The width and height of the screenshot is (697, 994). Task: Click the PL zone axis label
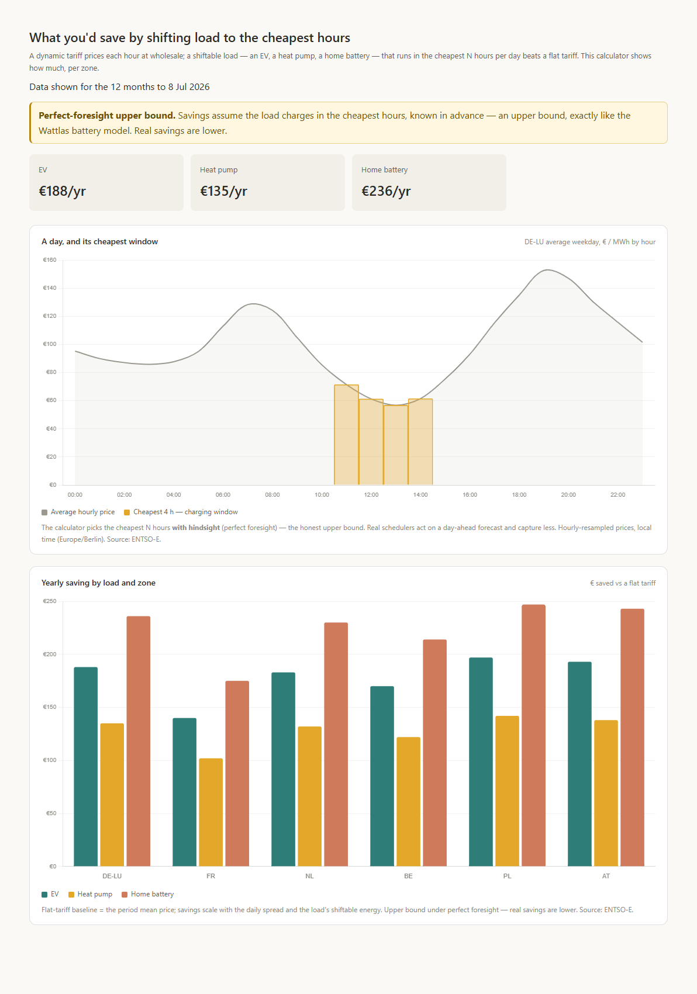[x=507, y=876]
